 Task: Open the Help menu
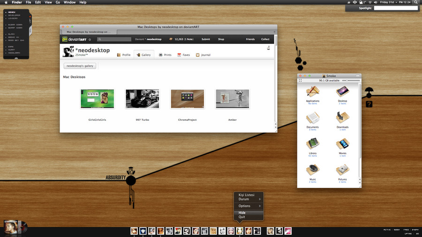[x=83, y=2]
